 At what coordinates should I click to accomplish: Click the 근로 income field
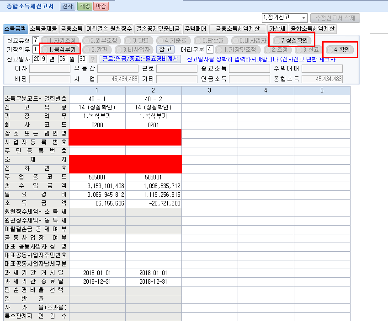tap(177, 69)
